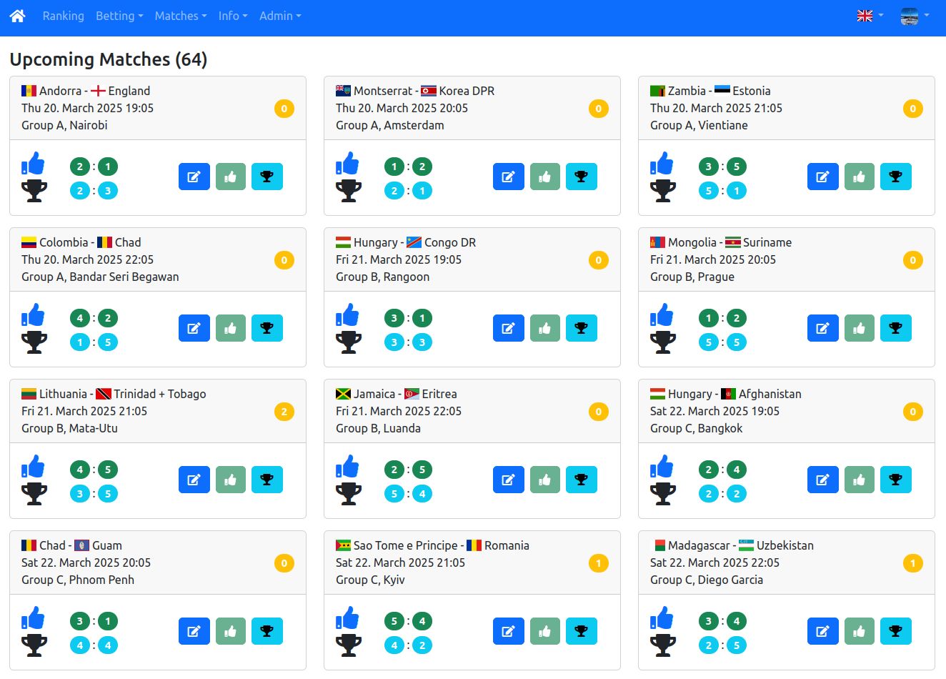
Task: Click 'Group C, Phnom Penh' text
Action: 78,580
